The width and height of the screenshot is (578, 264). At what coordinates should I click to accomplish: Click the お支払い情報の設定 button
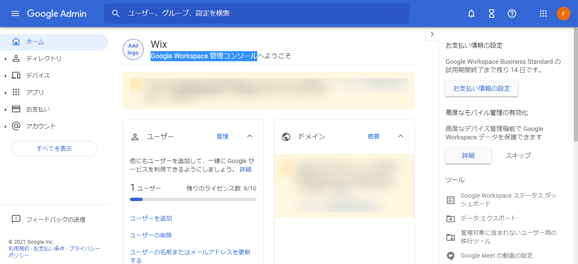482,89
